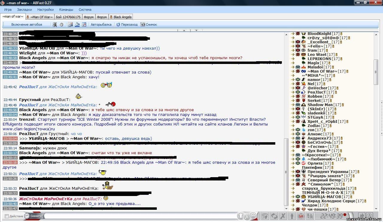Click the paint bucket toolbar icon

(77, 25)
